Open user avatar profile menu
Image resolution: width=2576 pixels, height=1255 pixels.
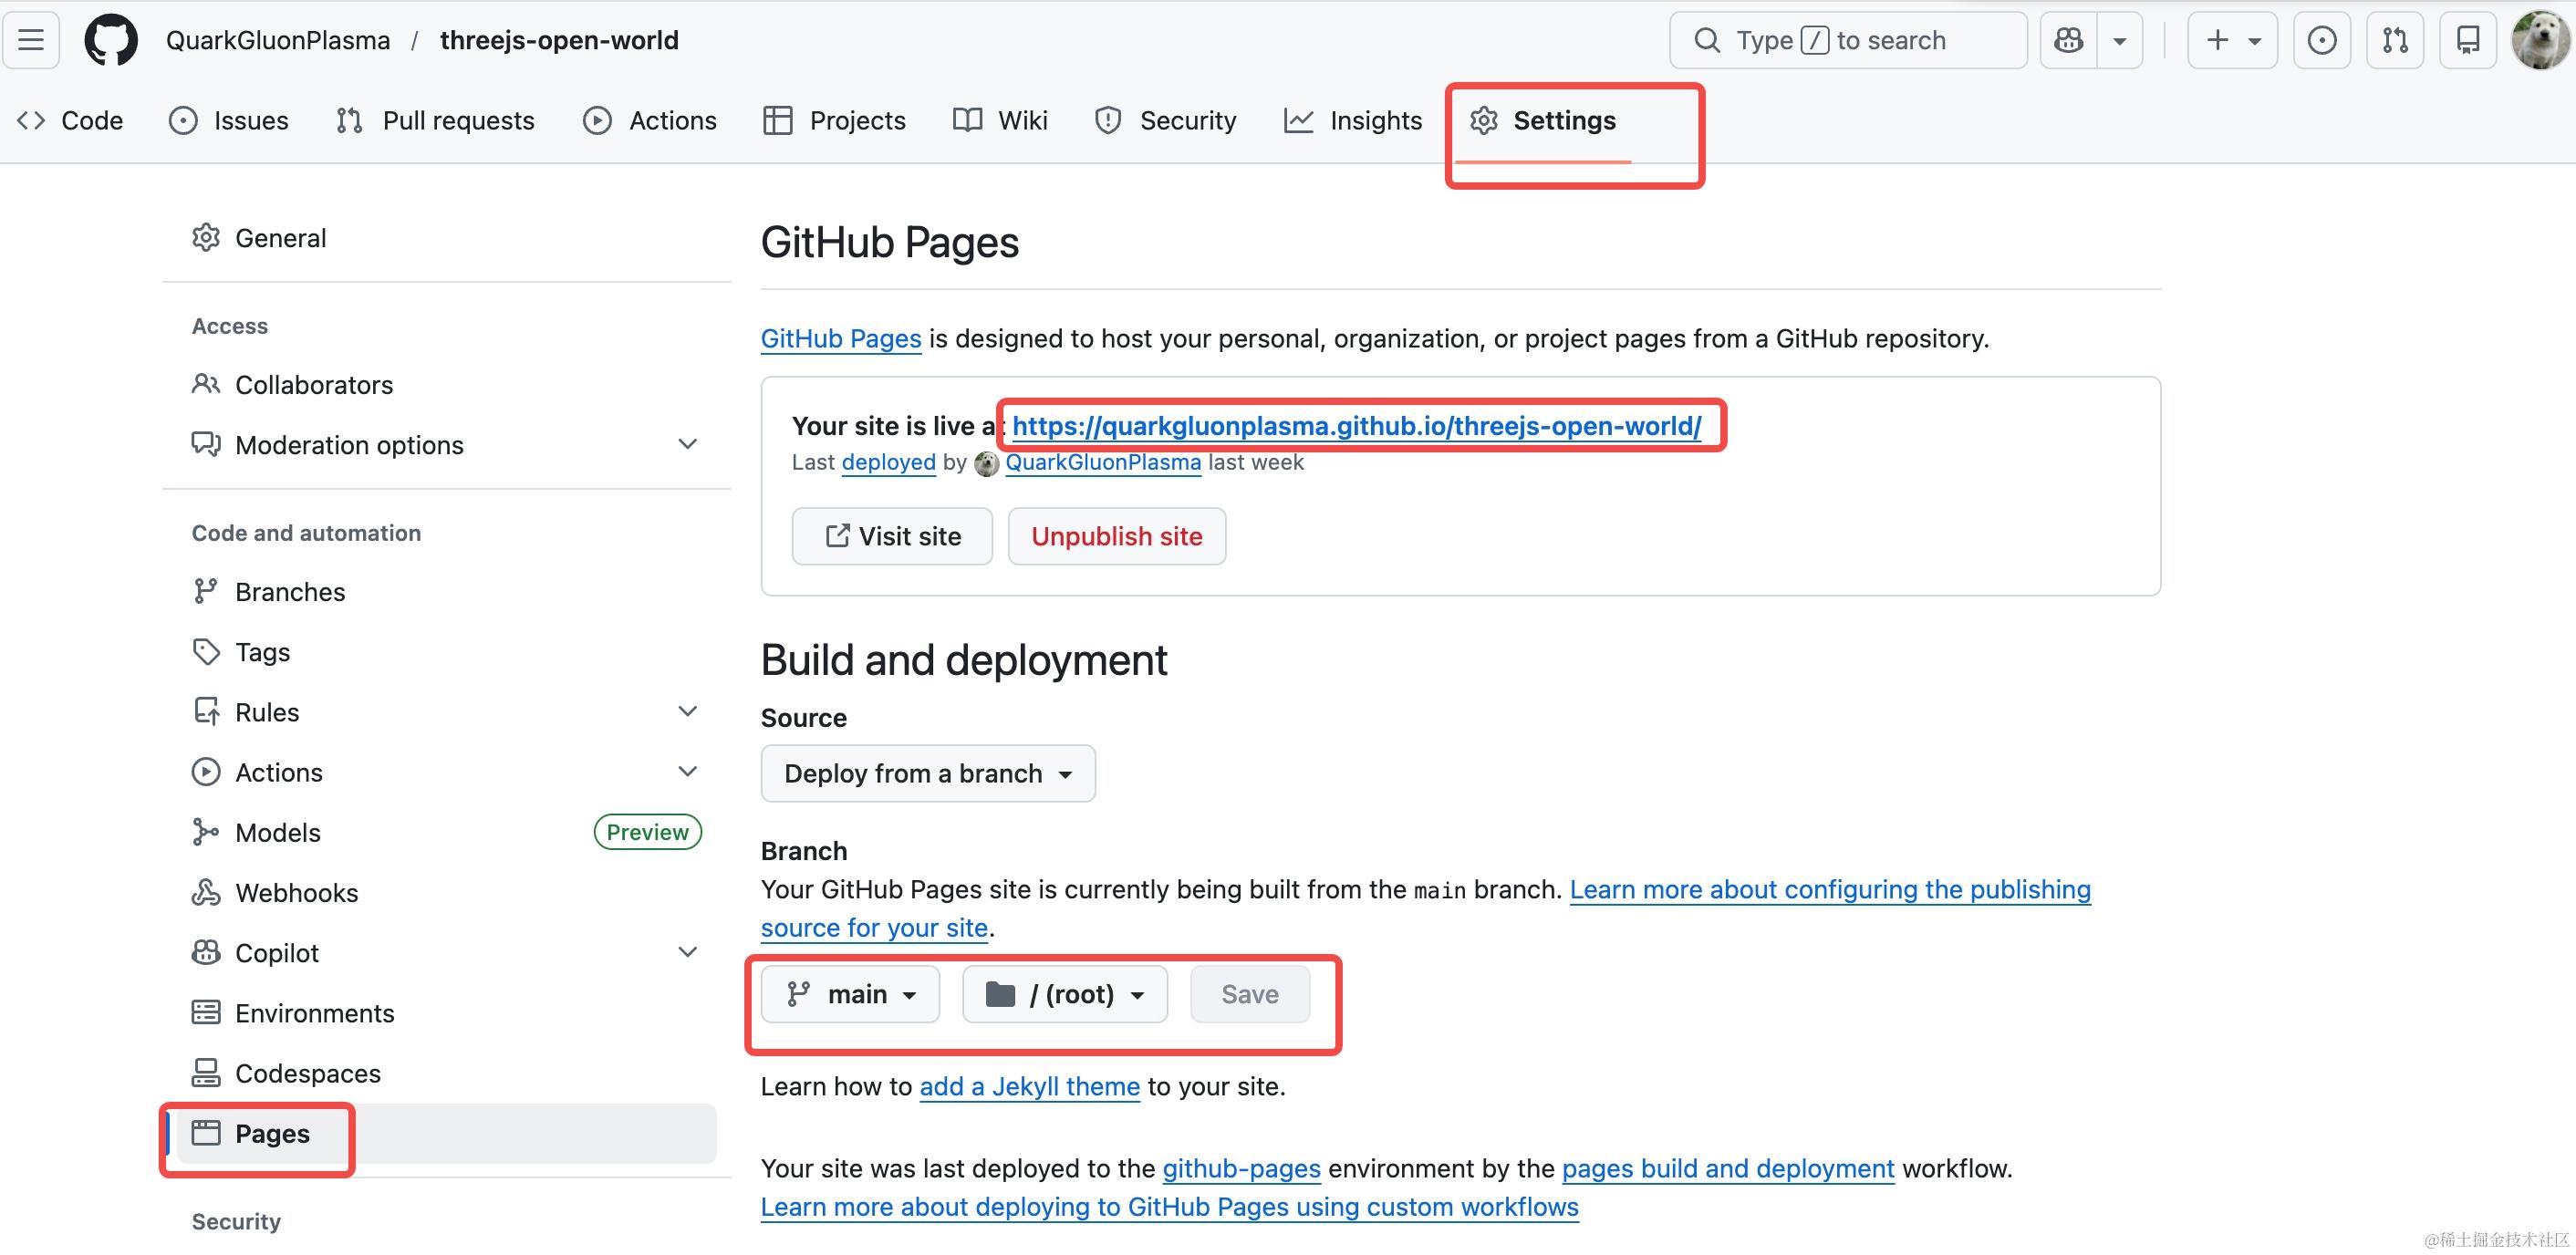tap(2540, 40)
